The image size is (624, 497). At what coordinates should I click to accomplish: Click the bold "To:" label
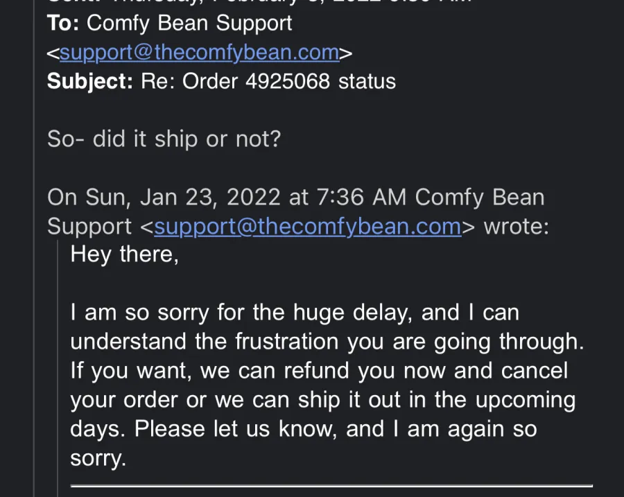(x=63, y=23)
